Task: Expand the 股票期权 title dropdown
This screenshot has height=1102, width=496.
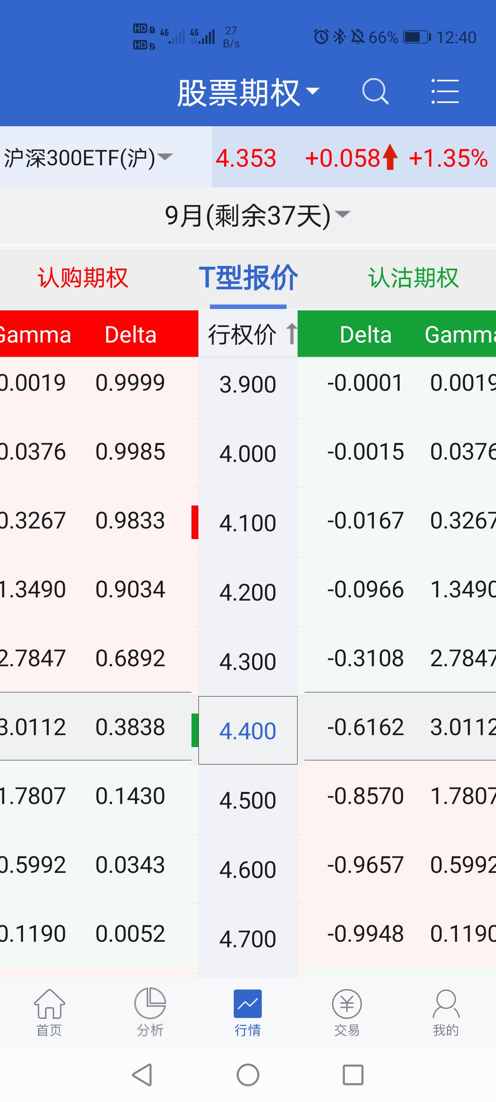Action: 248,92
